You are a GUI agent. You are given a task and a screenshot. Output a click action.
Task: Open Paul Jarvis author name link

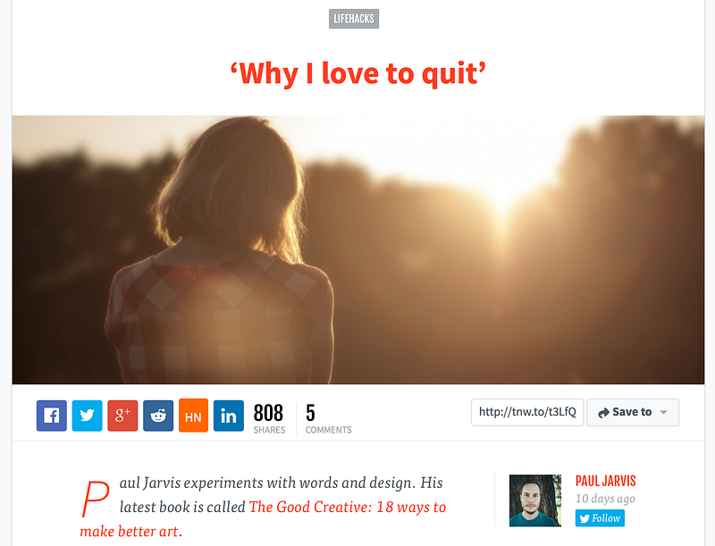(x=606, y=481)
